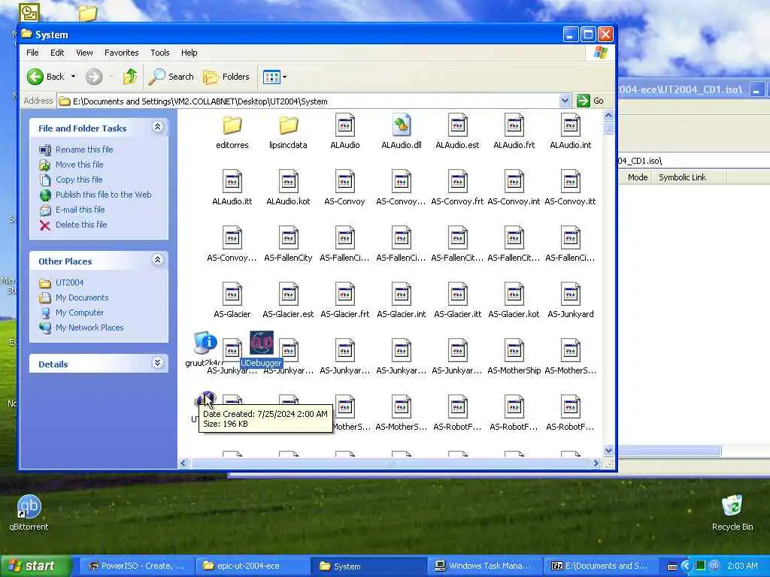Select the editorres folder icon
This screenshot has height=577, width=770.
point(232,125)
